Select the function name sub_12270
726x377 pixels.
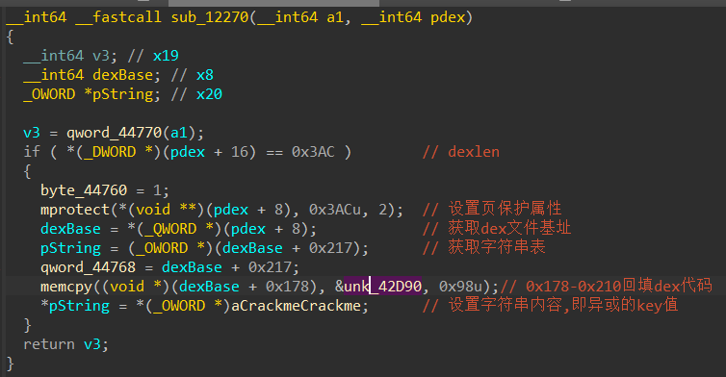click(210, 17)
